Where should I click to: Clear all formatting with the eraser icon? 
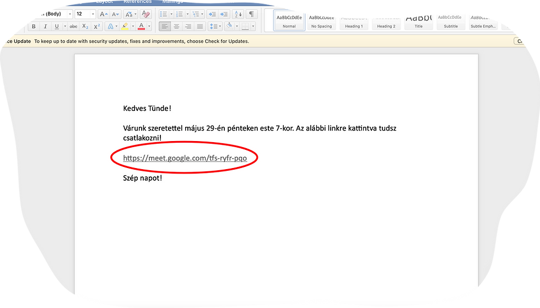pos(145,14)
